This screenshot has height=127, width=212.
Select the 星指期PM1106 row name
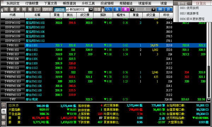click(35, 32)
